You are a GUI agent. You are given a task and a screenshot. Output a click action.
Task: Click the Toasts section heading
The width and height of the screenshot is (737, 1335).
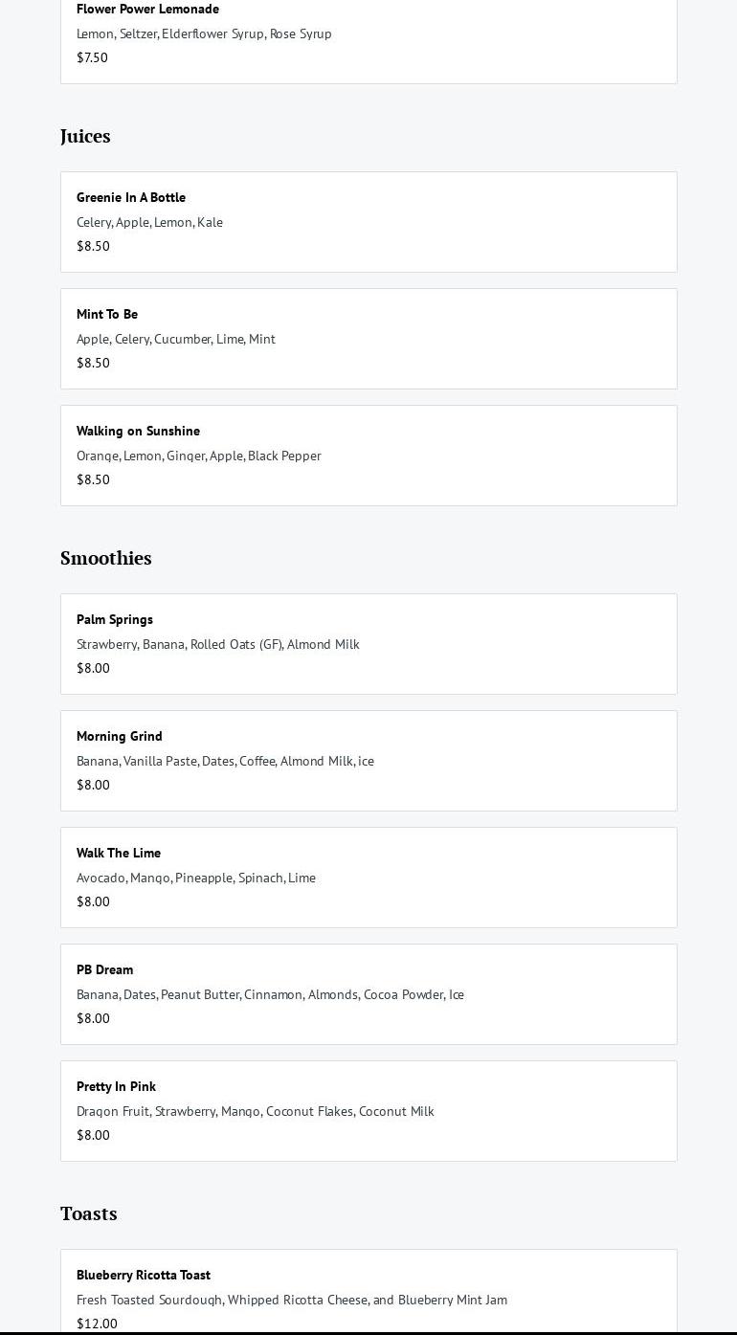(x=88, y=1213)
